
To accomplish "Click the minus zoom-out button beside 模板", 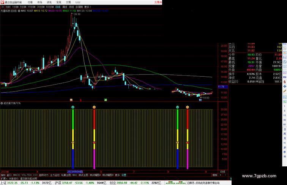I will (x=225, y=175).
